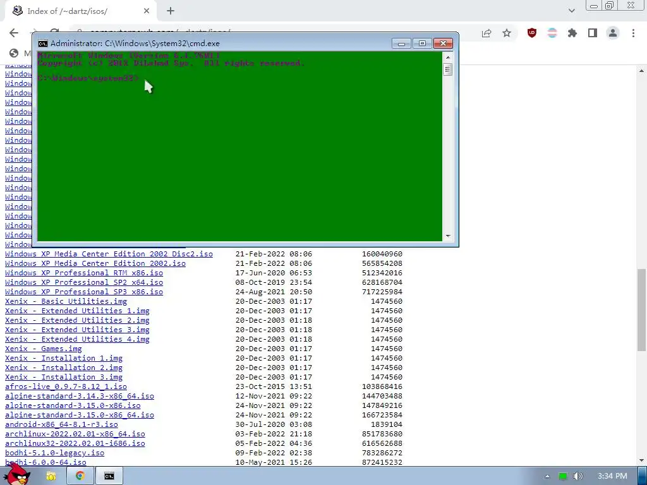Download alpine-standard-3.14.3-x86_64.iso
Image resolution: width=647 pixels, height=485 pixels.
pyautogui.click(x=80, y=397)
